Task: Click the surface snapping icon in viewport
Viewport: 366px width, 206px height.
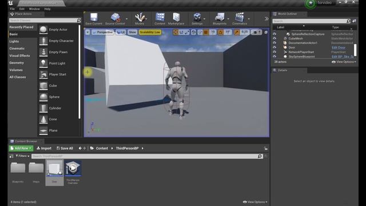Action: click(200, 32)
